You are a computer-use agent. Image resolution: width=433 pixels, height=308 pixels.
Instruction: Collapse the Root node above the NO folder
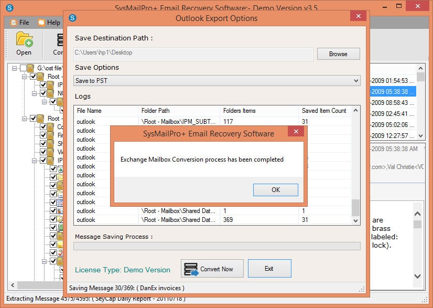coord(24,77)
